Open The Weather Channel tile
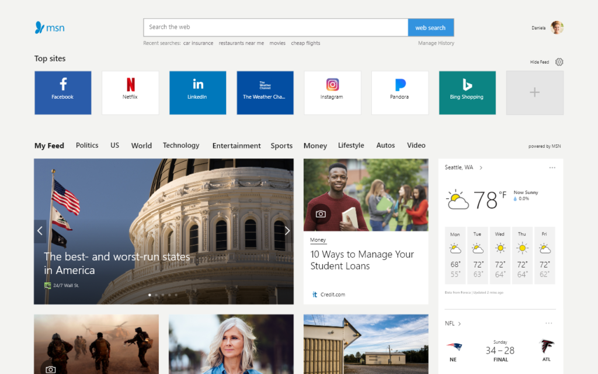Viewport: 598px width, 374px height. (265, 93)
